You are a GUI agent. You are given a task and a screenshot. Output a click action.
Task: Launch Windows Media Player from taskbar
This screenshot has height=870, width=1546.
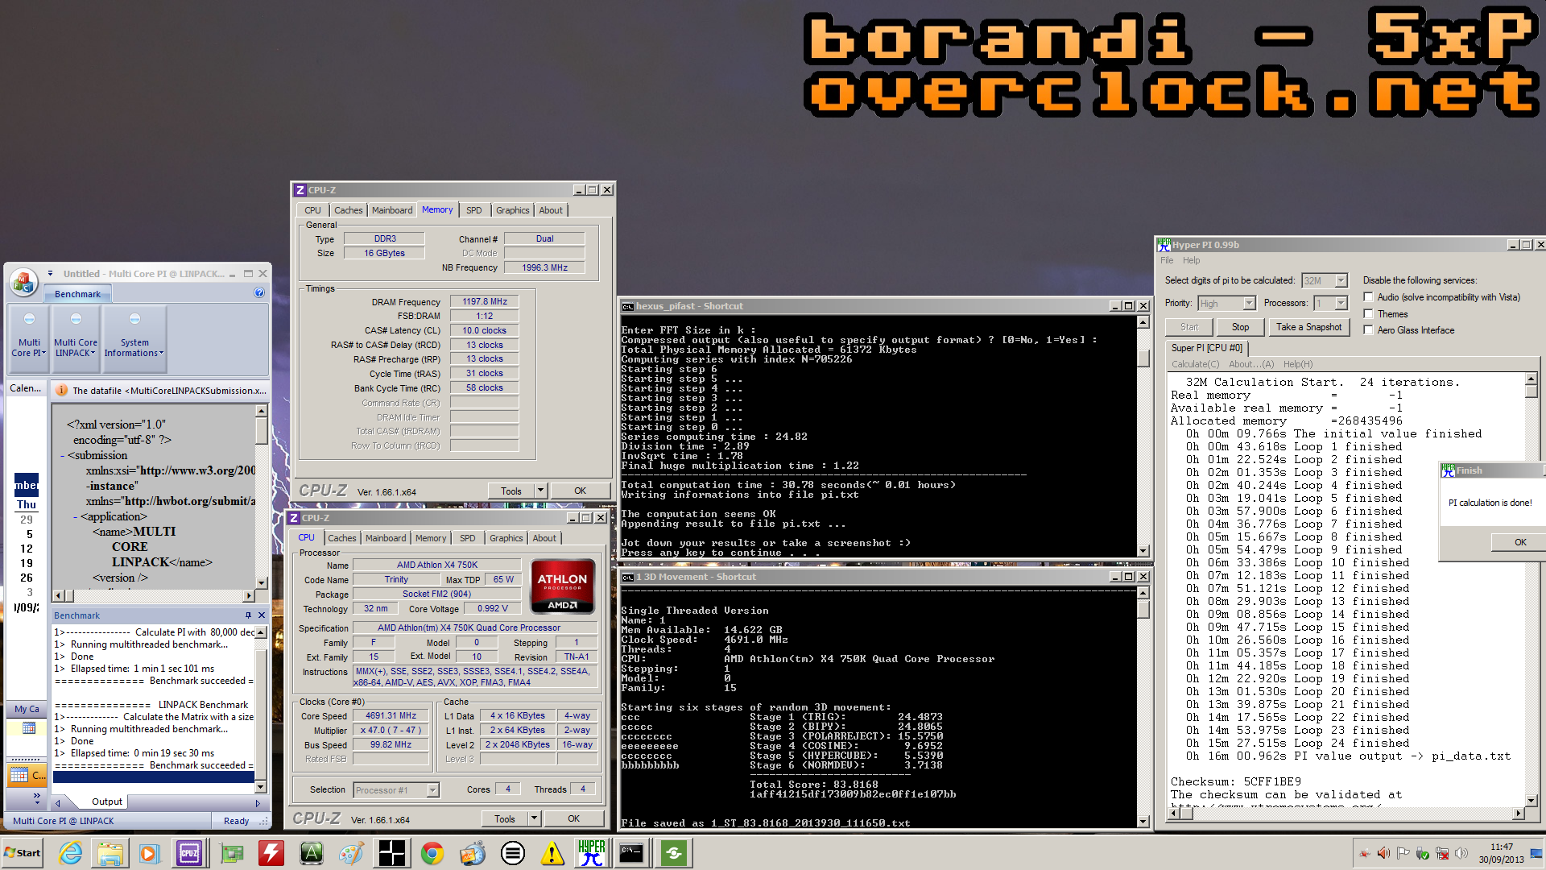coord(149,853)
